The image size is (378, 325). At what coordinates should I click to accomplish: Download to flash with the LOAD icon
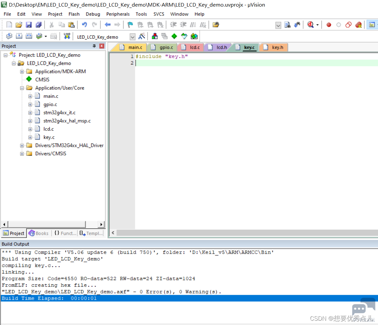pos(67,36)
